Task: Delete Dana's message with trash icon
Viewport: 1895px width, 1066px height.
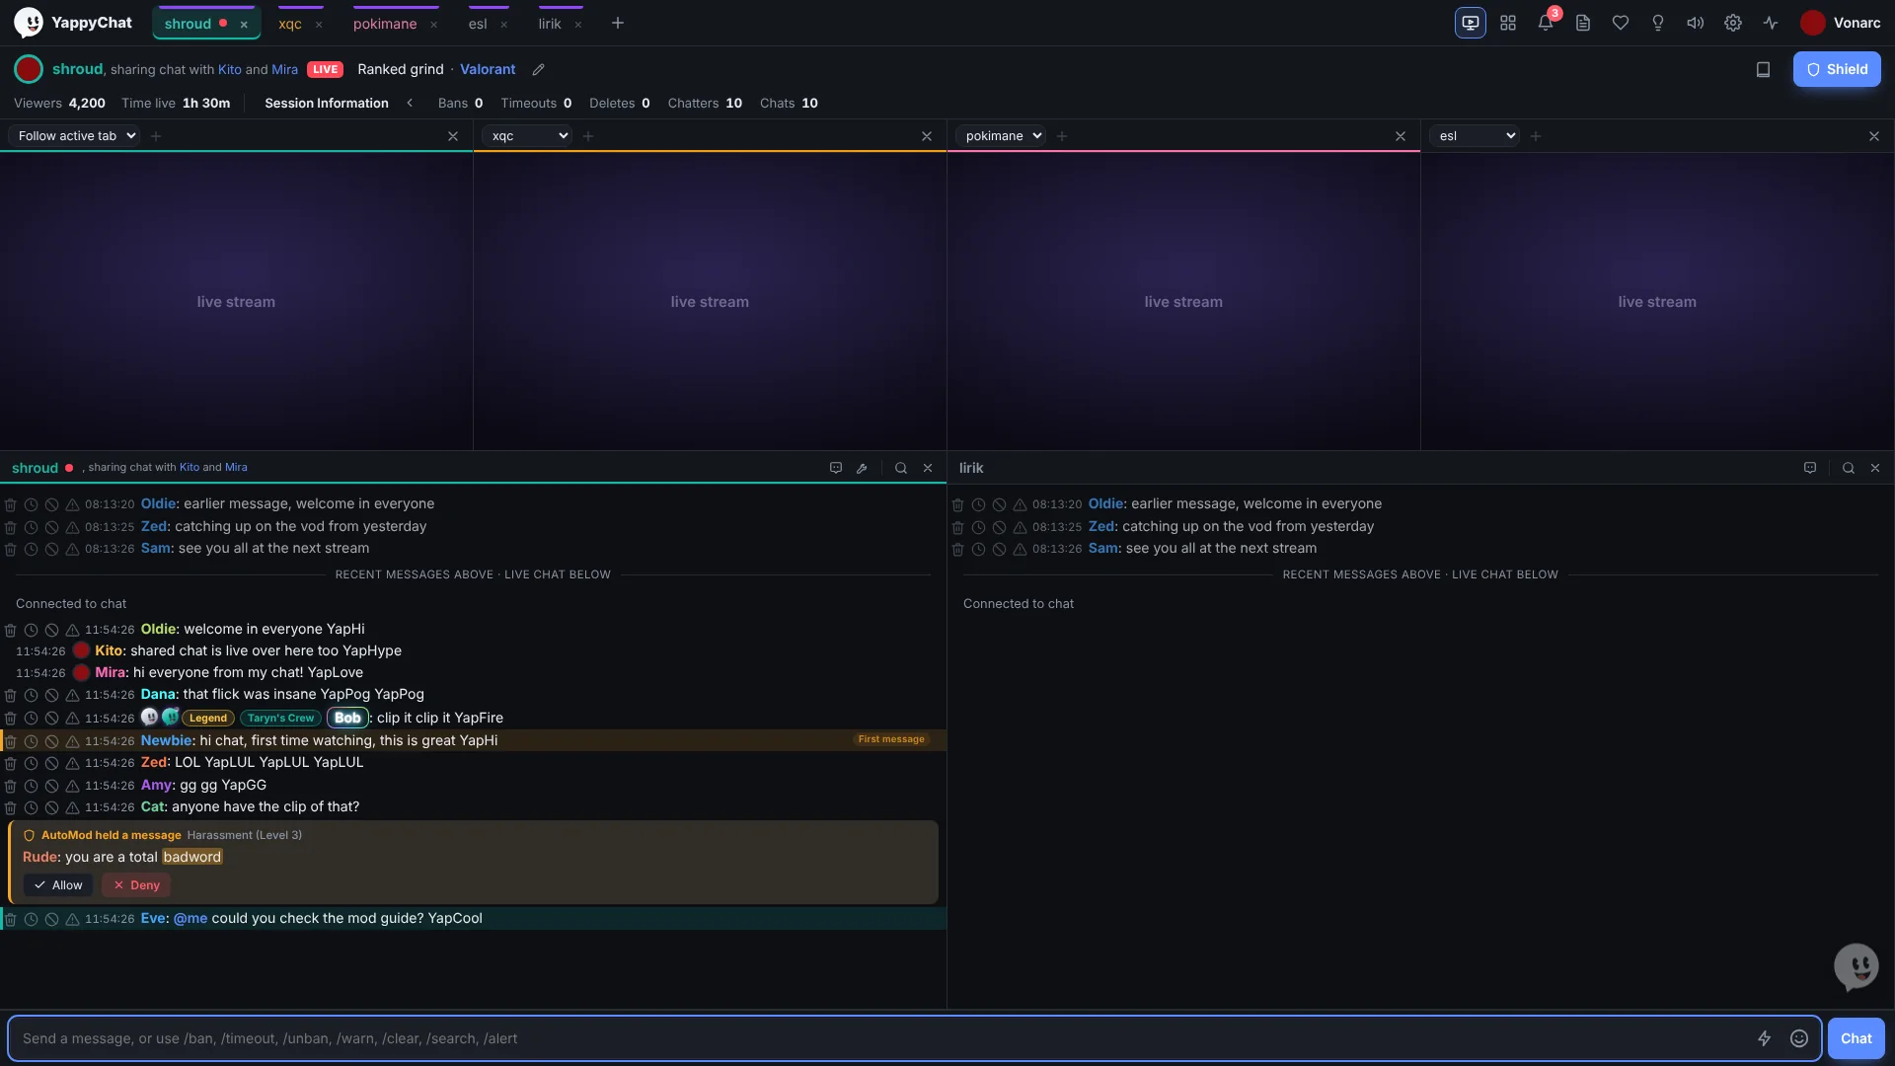Action: (x=10, y=695)
